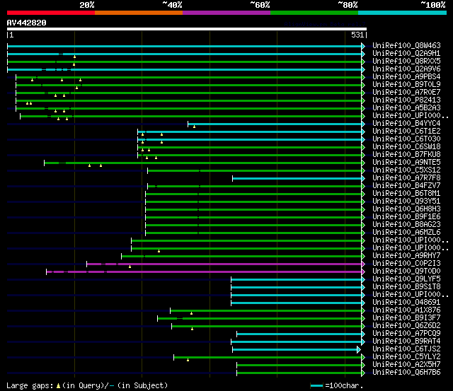453x391 pixels.
Task: Select the UniRef100_B6T8M1 label
Action: click(x=406, y=194)
